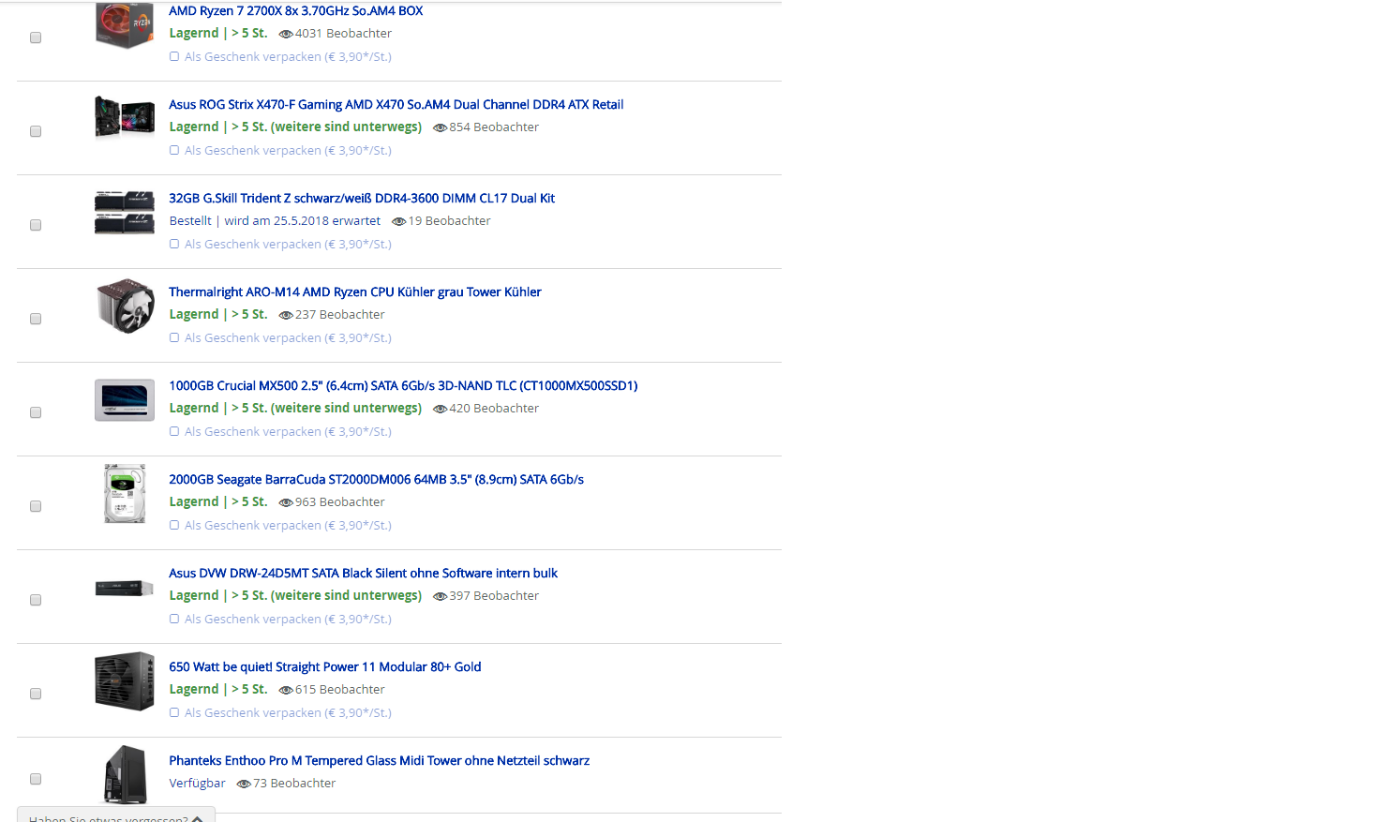Click the AMD Ryzen 7 2700X box thumbnail
This screenshot has height=822, width=1390.
(125, 26)
